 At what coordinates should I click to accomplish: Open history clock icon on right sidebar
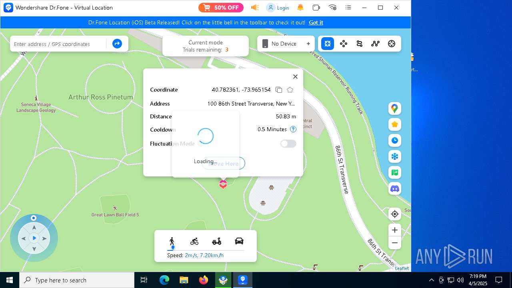pos(395,140)
